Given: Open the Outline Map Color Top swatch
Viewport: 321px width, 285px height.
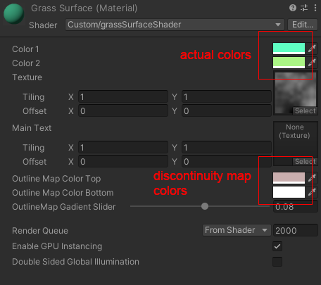Looking at the screenshot, I should pos(289,178).
